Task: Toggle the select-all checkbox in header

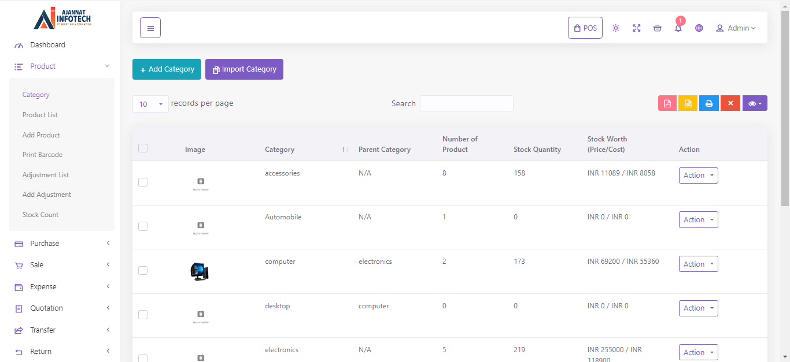Action: [x=143, y=148]
